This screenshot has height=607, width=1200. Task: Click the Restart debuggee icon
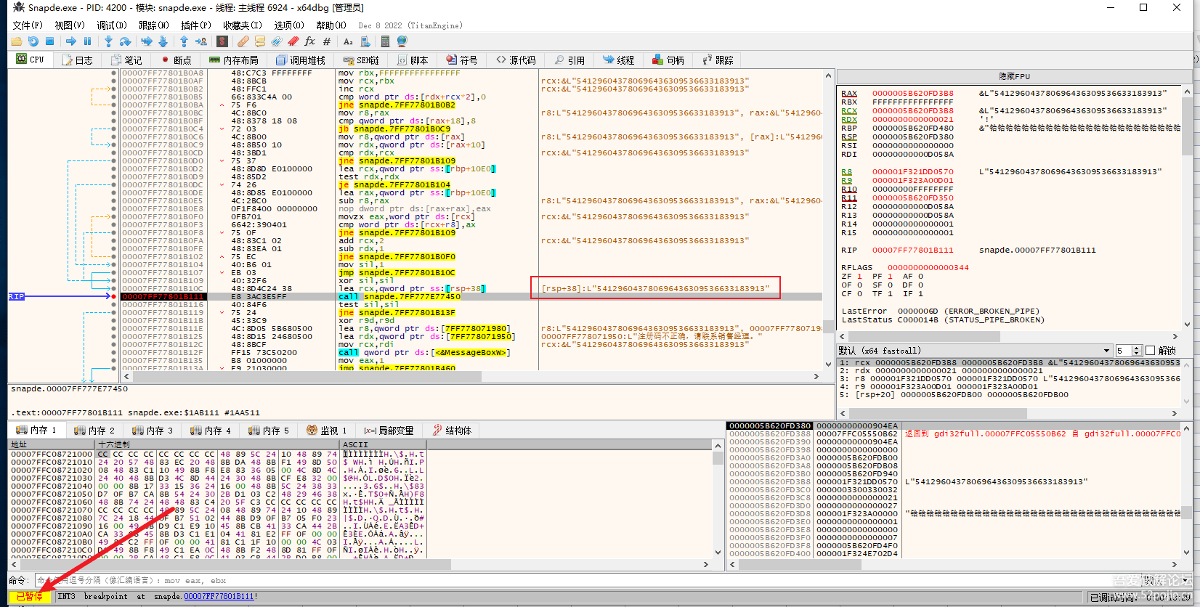tap(33, 41)
